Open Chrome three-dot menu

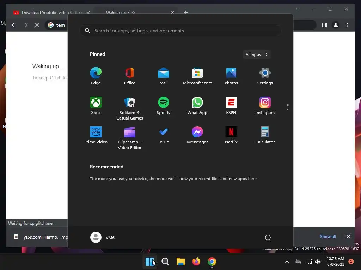click(x=347, y=25)
